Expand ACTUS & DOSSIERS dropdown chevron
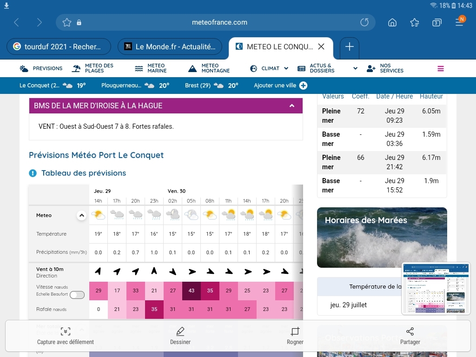This screenshot has width=476, height=357. pyautogui.click(x=355, y=68)
